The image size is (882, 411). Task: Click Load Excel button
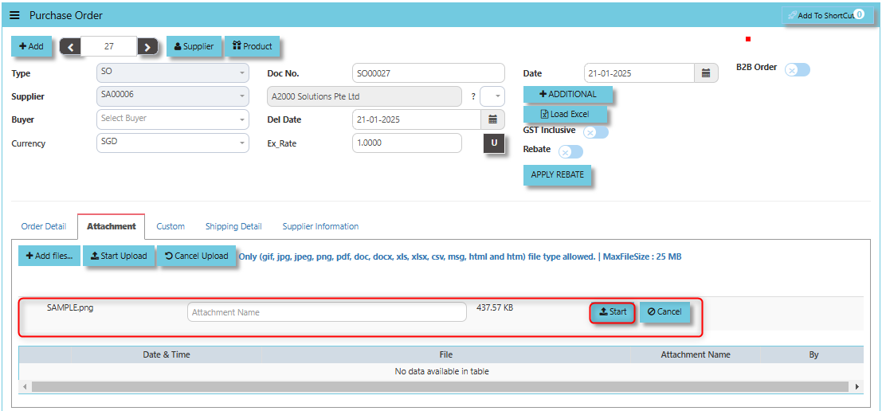pos(565,114)
